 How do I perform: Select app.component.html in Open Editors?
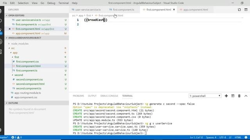(x=28, y=33)
